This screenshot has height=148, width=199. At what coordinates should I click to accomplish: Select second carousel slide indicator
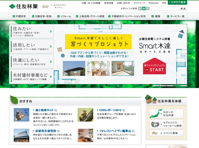point(163,86)
